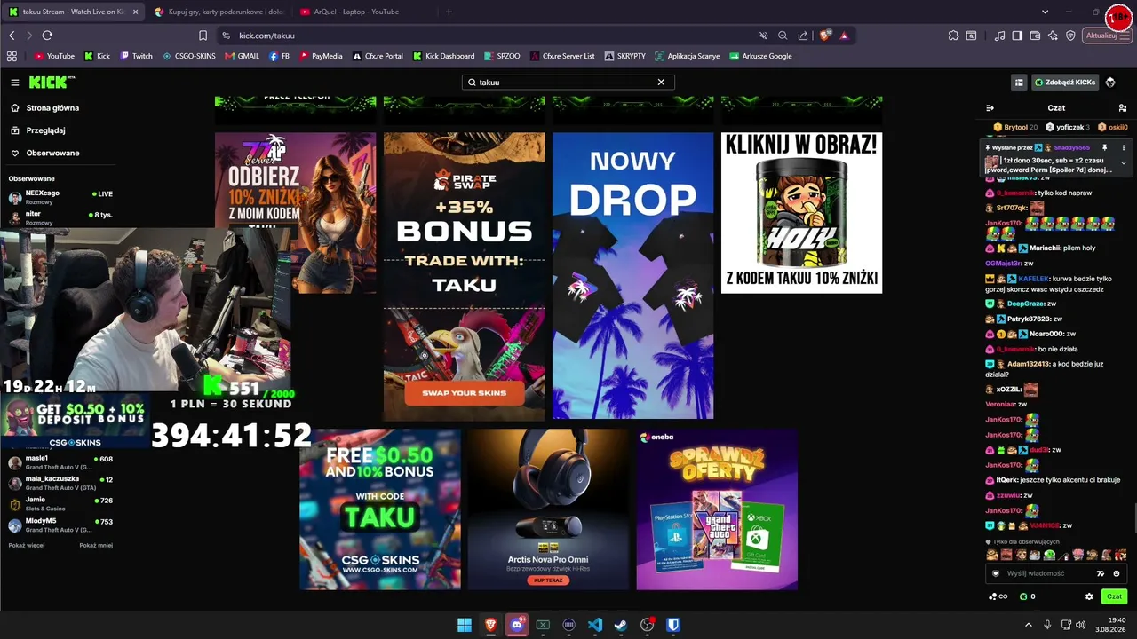The height and width of the screenshot is (639, 1137).
Task: Open Brave Rewards triangle icon
Action: [x=844, y=35]
